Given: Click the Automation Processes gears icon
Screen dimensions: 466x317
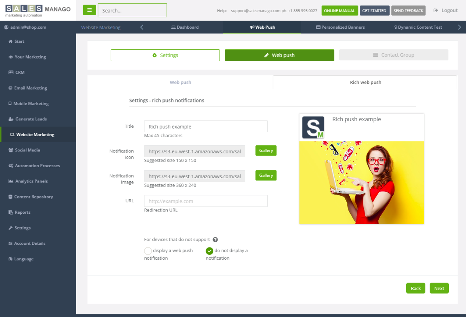Looking at the screenshot, I should (x=11, y=166).
